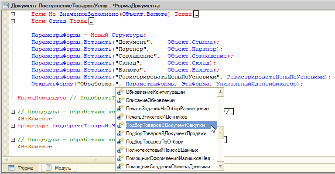The height and width of the screenshot is (174, 335).
Task: Click icon beside ПолнотекстовыйПоискВДанных
Action: (x=120, y=150)
